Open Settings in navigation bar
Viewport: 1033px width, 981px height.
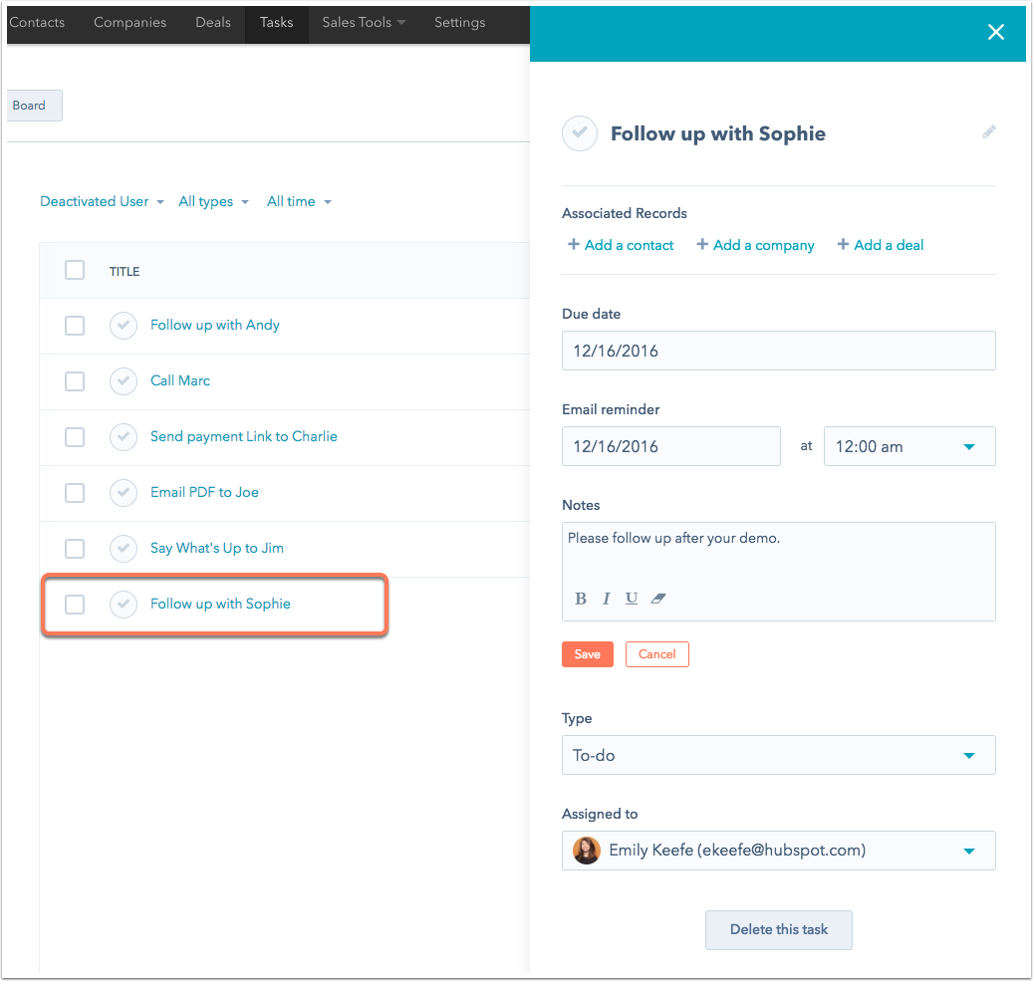(x=460, y=22)
